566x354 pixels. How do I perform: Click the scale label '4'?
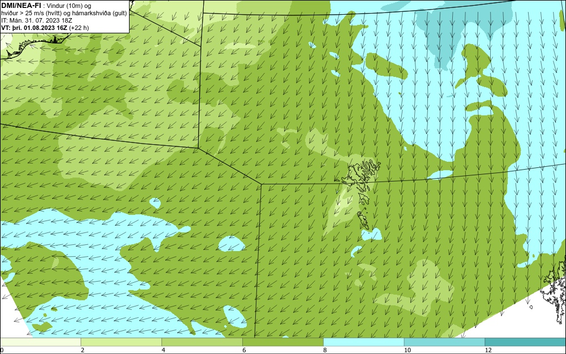pos(164,350)
